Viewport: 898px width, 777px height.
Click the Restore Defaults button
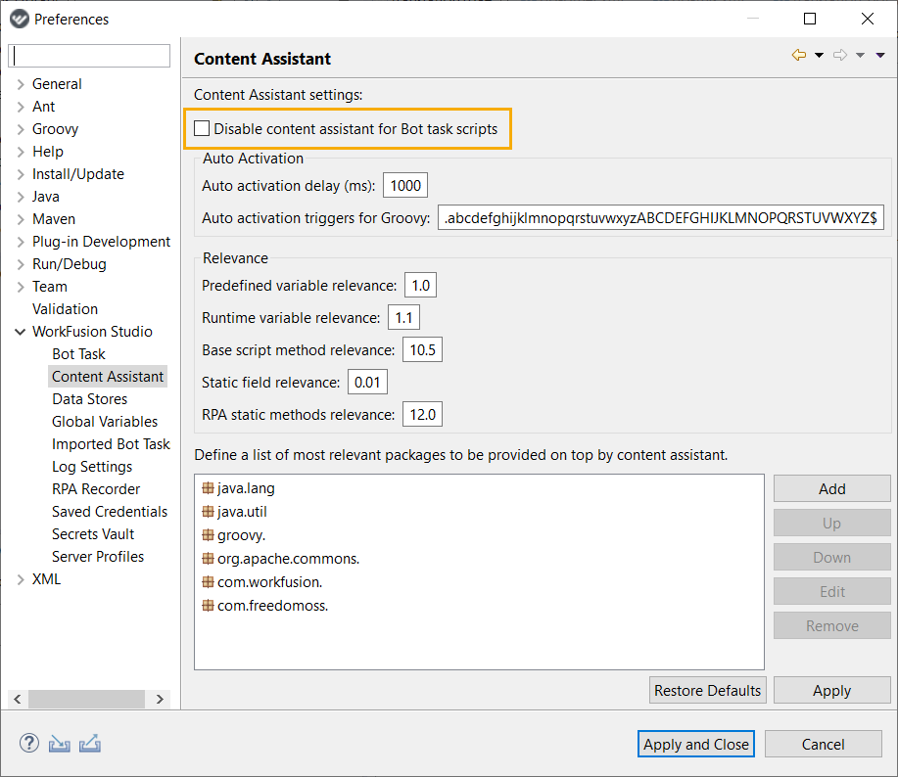(707, 691)
